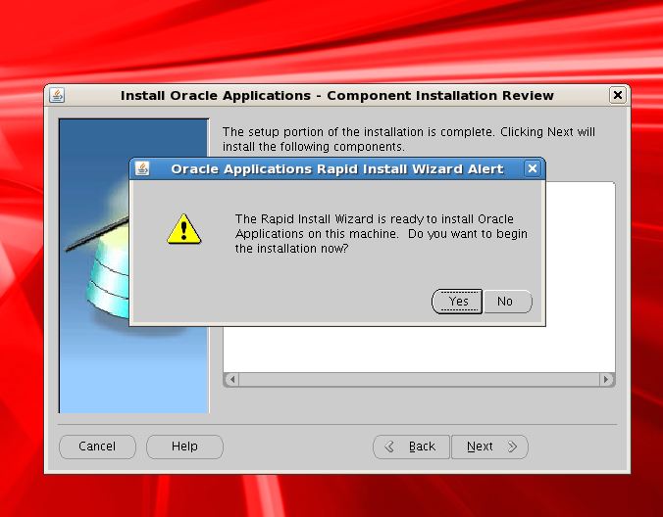
Task: Click the Java icon in the alert title bar
Action: point(142,168)
